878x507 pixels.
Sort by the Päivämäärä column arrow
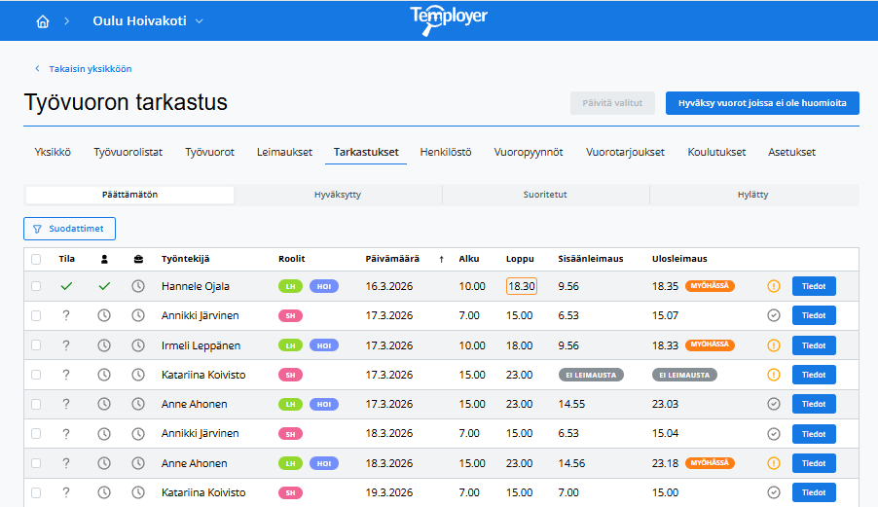tap(441, 259)
